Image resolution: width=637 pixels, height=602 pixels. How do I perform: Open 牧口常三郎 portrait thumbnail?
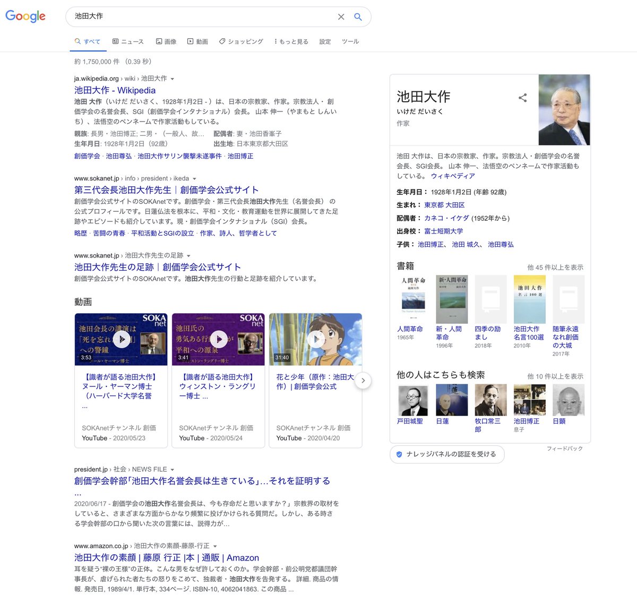pyautogui.click(x=490, y=400)
